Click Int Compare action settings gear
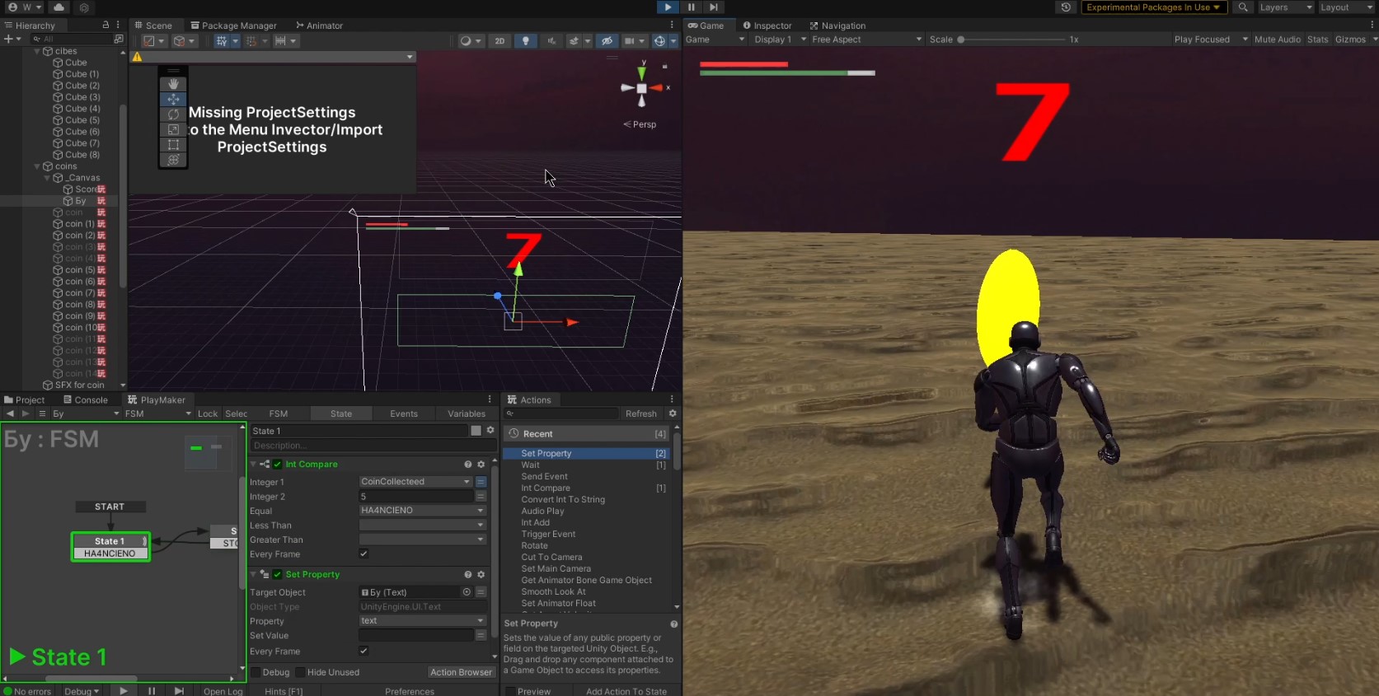 (481, 465)
